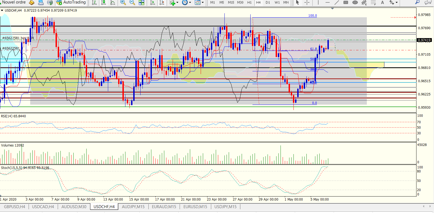Viewport: 434px width, 213px height.
Task: Click the 0.97419 current price marker
Action: [x=424, y=40]
